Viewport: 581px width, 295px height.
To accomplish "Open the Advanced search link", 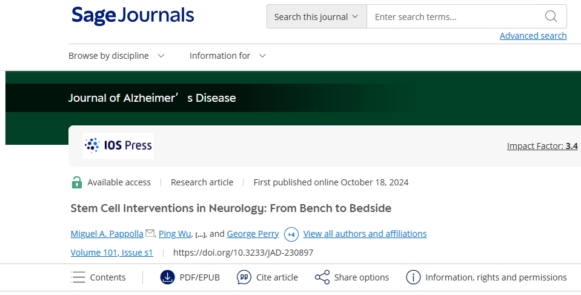I will click(533, 36).
